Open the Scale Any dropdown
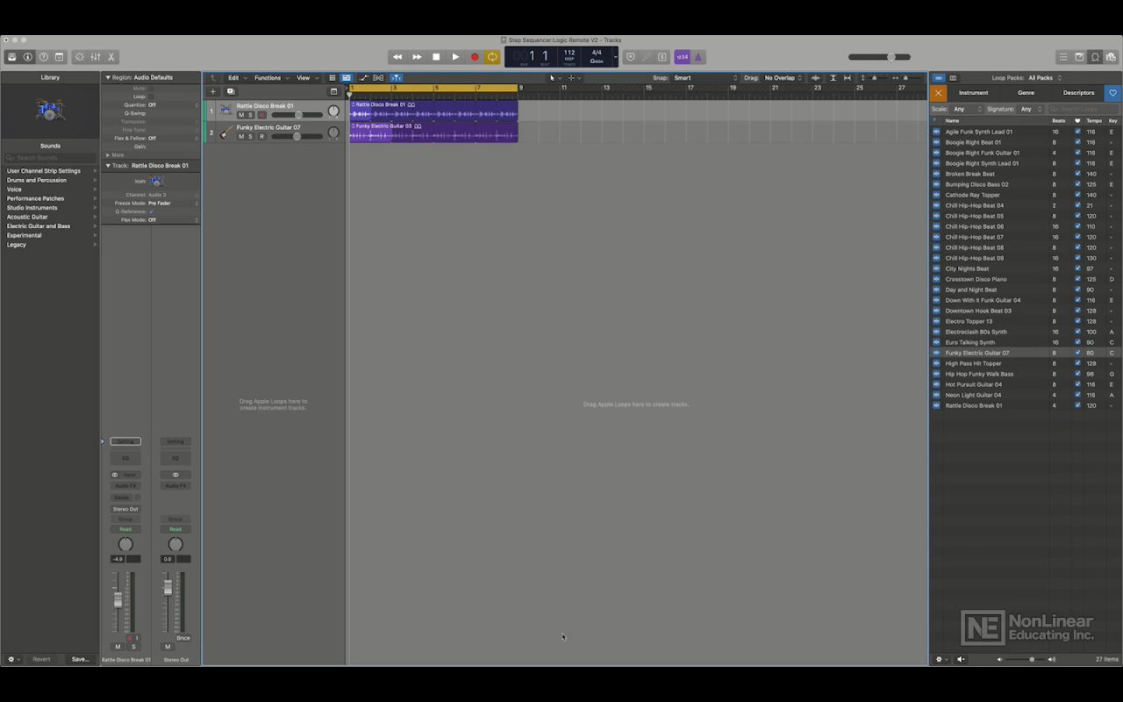1123x702 pixels. click(966, 109)
